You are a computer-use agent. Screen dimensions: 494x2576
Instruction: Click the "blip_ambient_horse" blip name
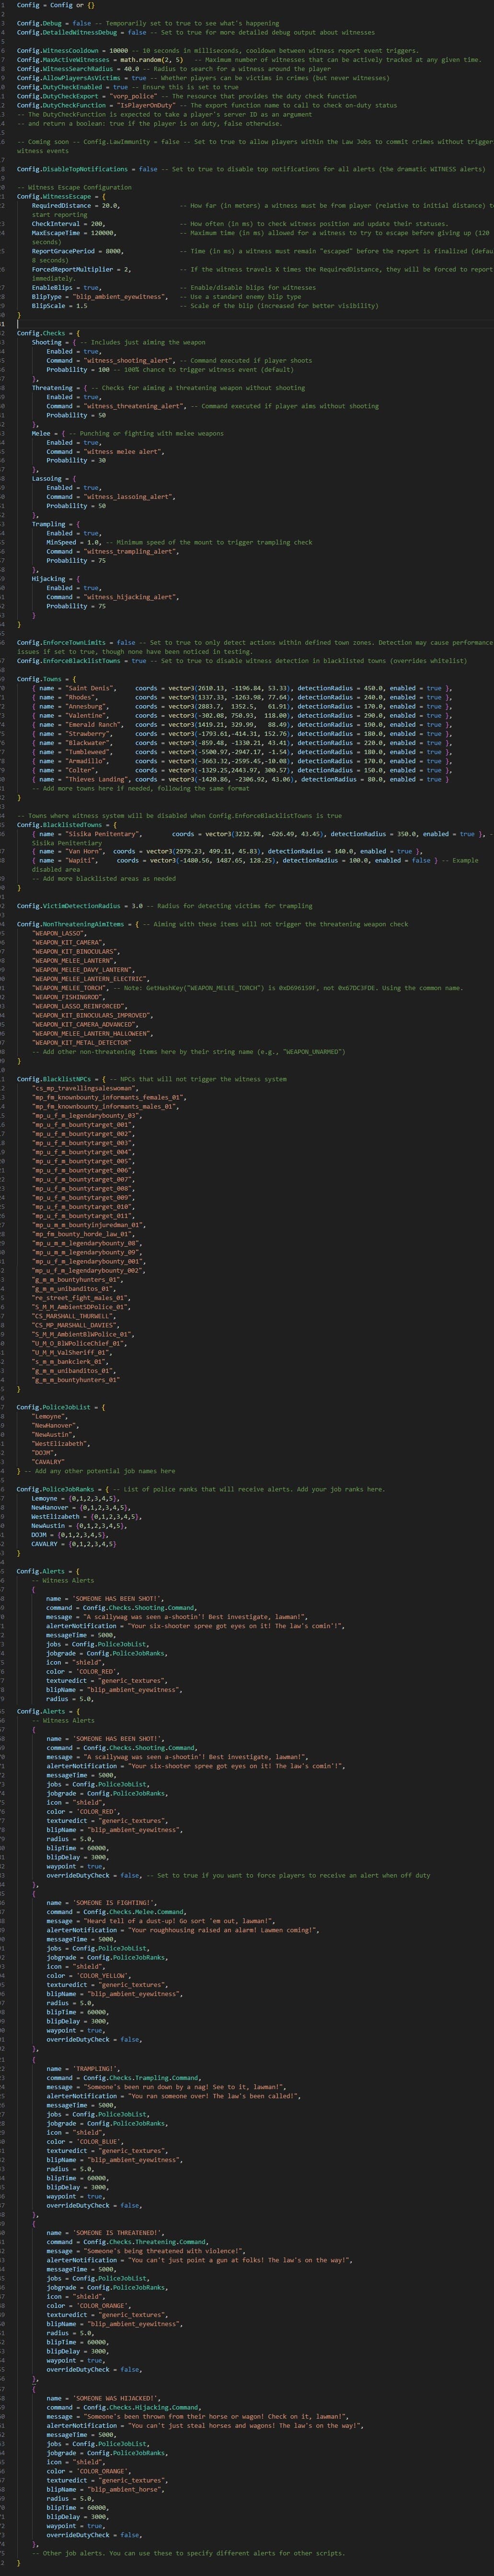pyautogui.click(x=125, y=2489)
